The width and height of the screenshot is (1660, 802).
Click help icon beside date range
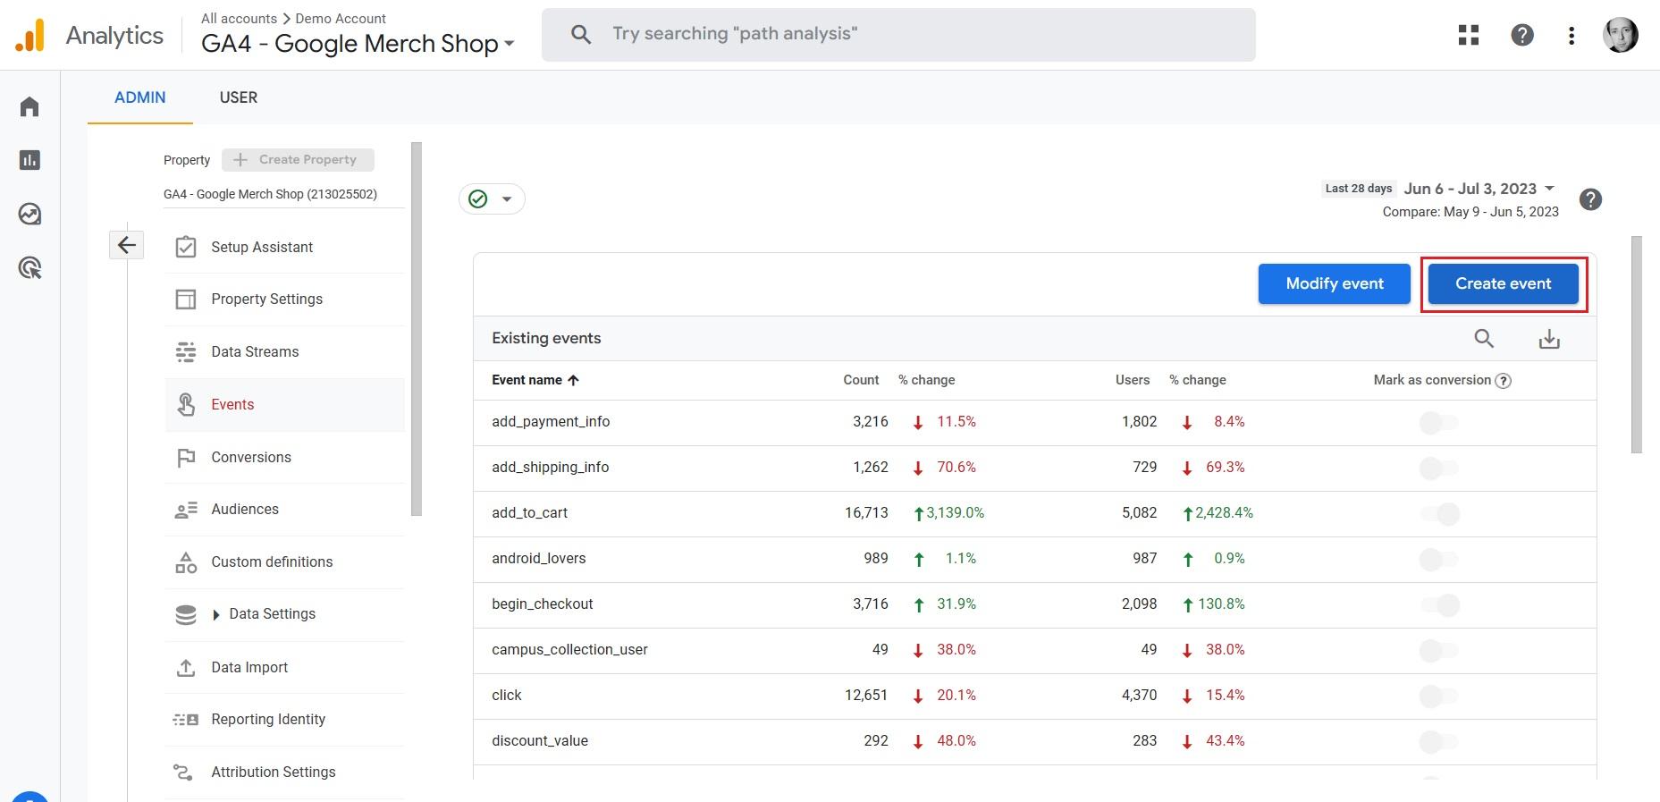pos(1590,199)
